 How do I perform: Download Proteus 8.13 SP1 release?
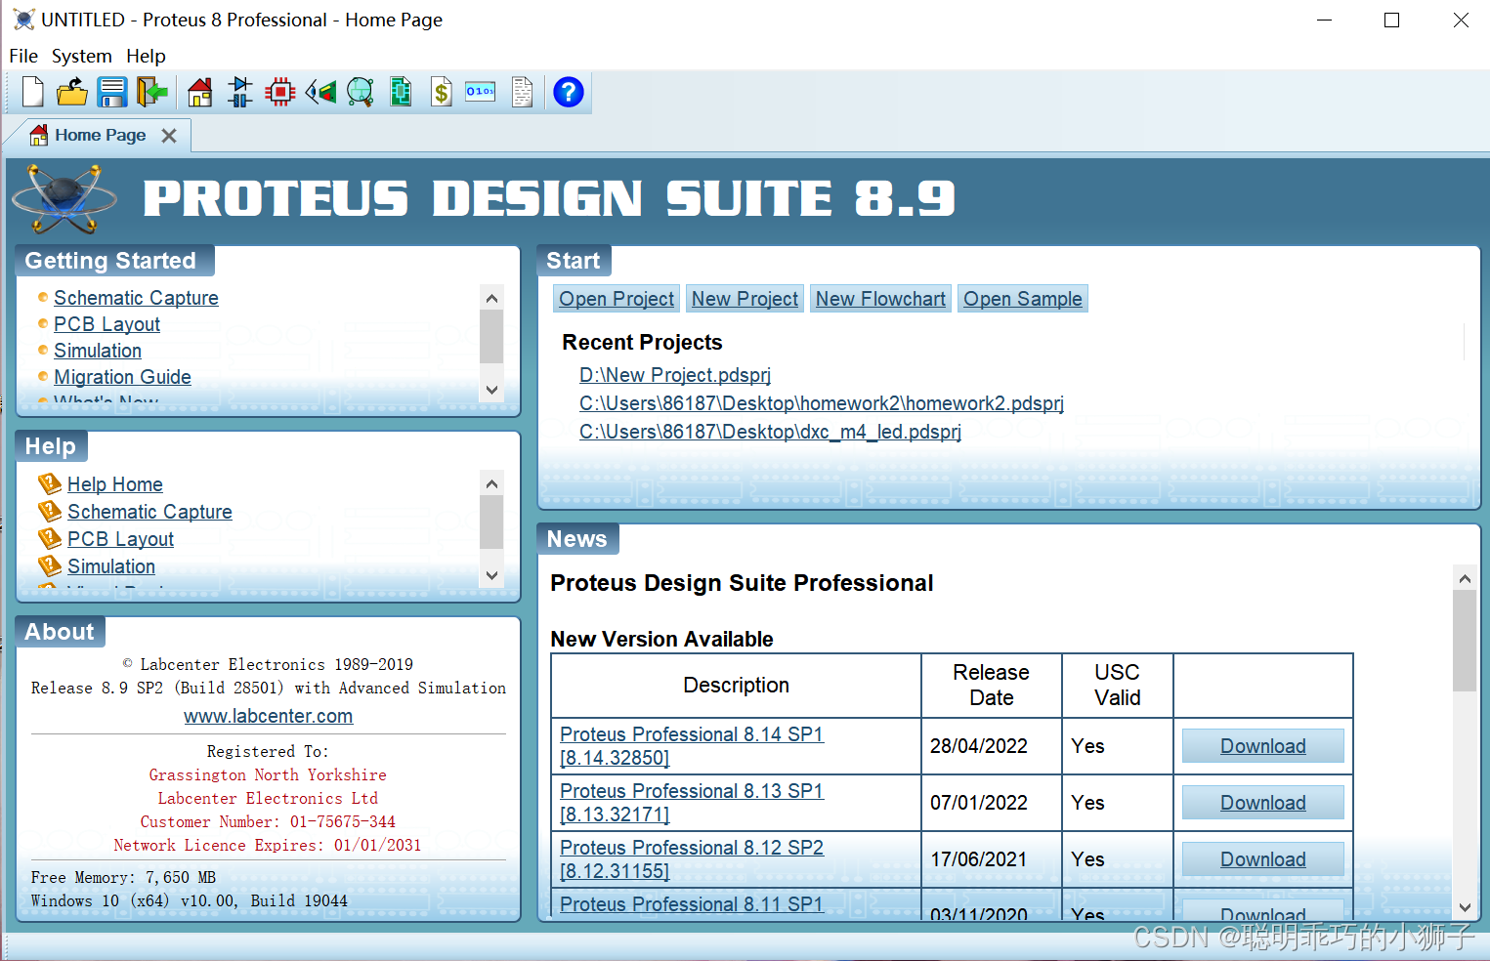tap(1262, 803)
